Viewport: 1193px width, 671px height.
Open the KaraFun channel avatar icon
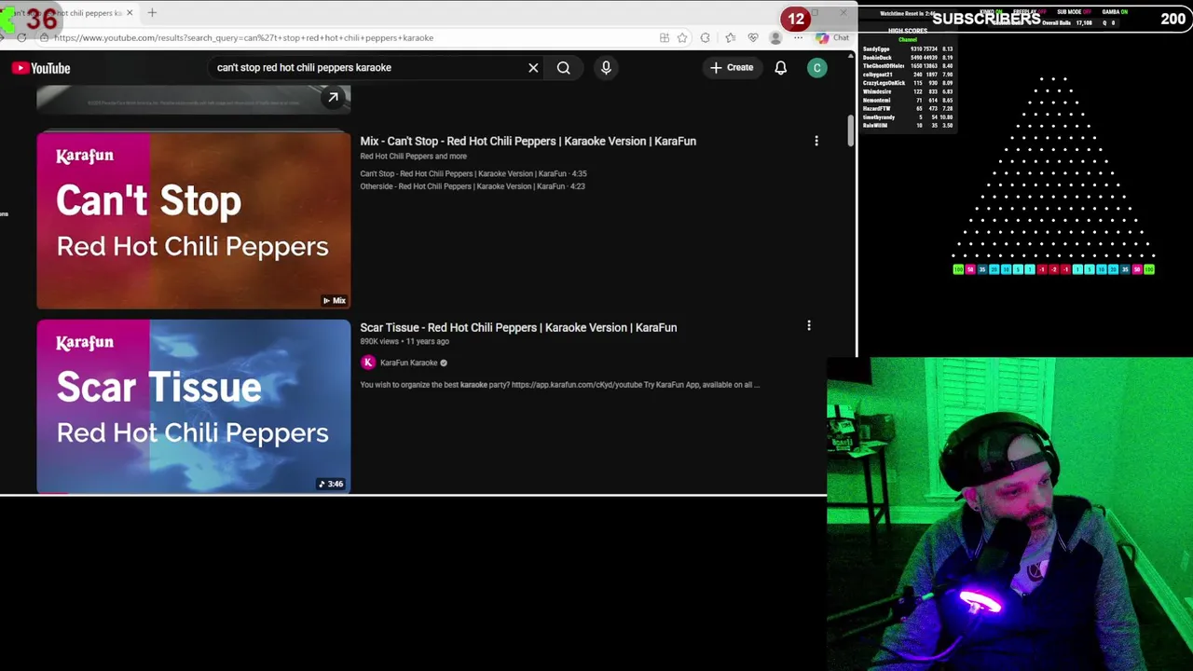click(x=368, y=363)
